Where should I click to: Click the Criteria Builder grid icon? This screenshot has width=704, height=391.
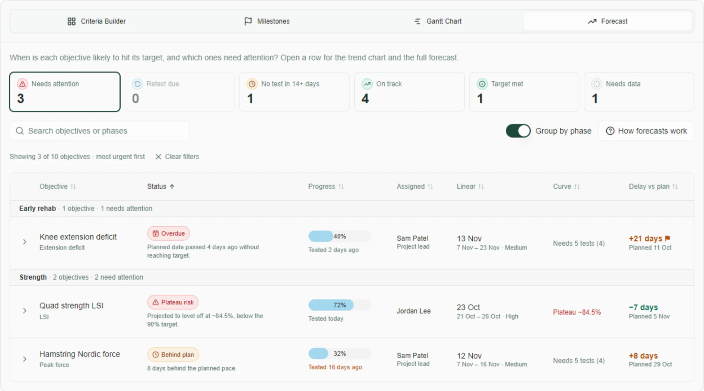click(71, 22)
